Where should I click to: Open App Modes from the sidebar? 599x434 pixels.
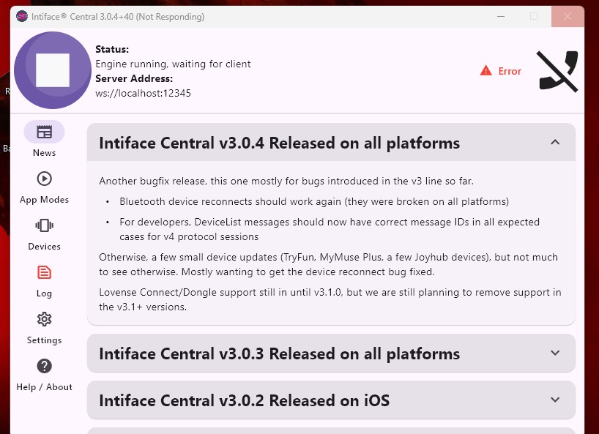tap(44, 179)
